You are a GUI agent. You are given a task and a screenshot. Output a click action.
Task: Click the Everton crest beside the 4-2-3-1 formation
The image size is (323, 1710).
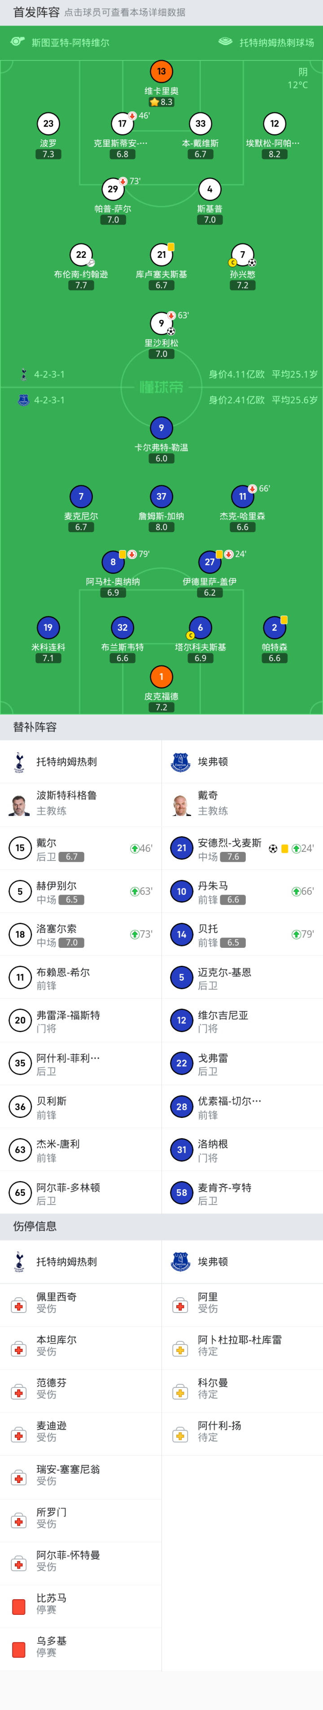pos(23,400)
